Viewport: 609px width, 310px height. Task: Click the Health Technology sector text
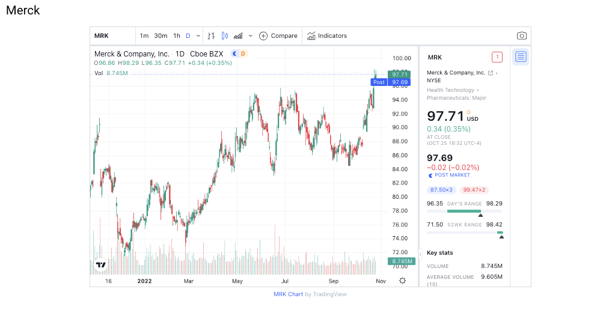(x=450, y=90)
